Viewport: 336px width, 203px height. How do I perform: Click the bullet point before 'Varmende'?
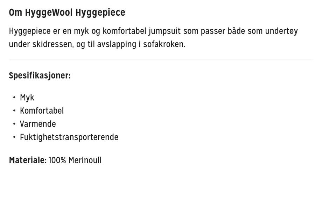(x=14, y=124)
